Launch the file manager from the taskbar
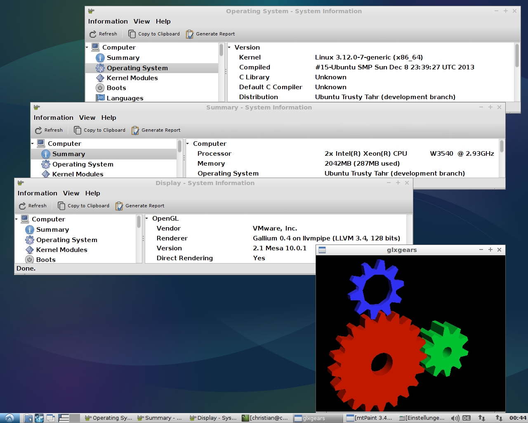 28,418
